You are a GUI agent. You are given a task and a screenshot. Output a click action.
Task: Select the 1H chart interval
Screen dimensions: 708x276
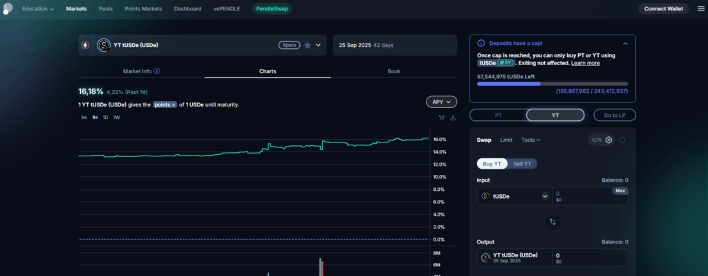95,118
